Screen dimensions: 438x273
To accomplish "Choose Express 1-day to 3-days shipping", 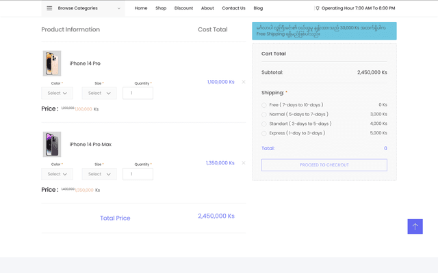I will (264, 134).
